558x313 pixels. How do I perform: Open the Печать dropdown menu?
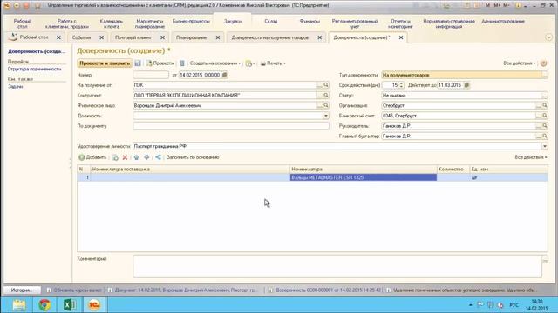click(273, 63)
